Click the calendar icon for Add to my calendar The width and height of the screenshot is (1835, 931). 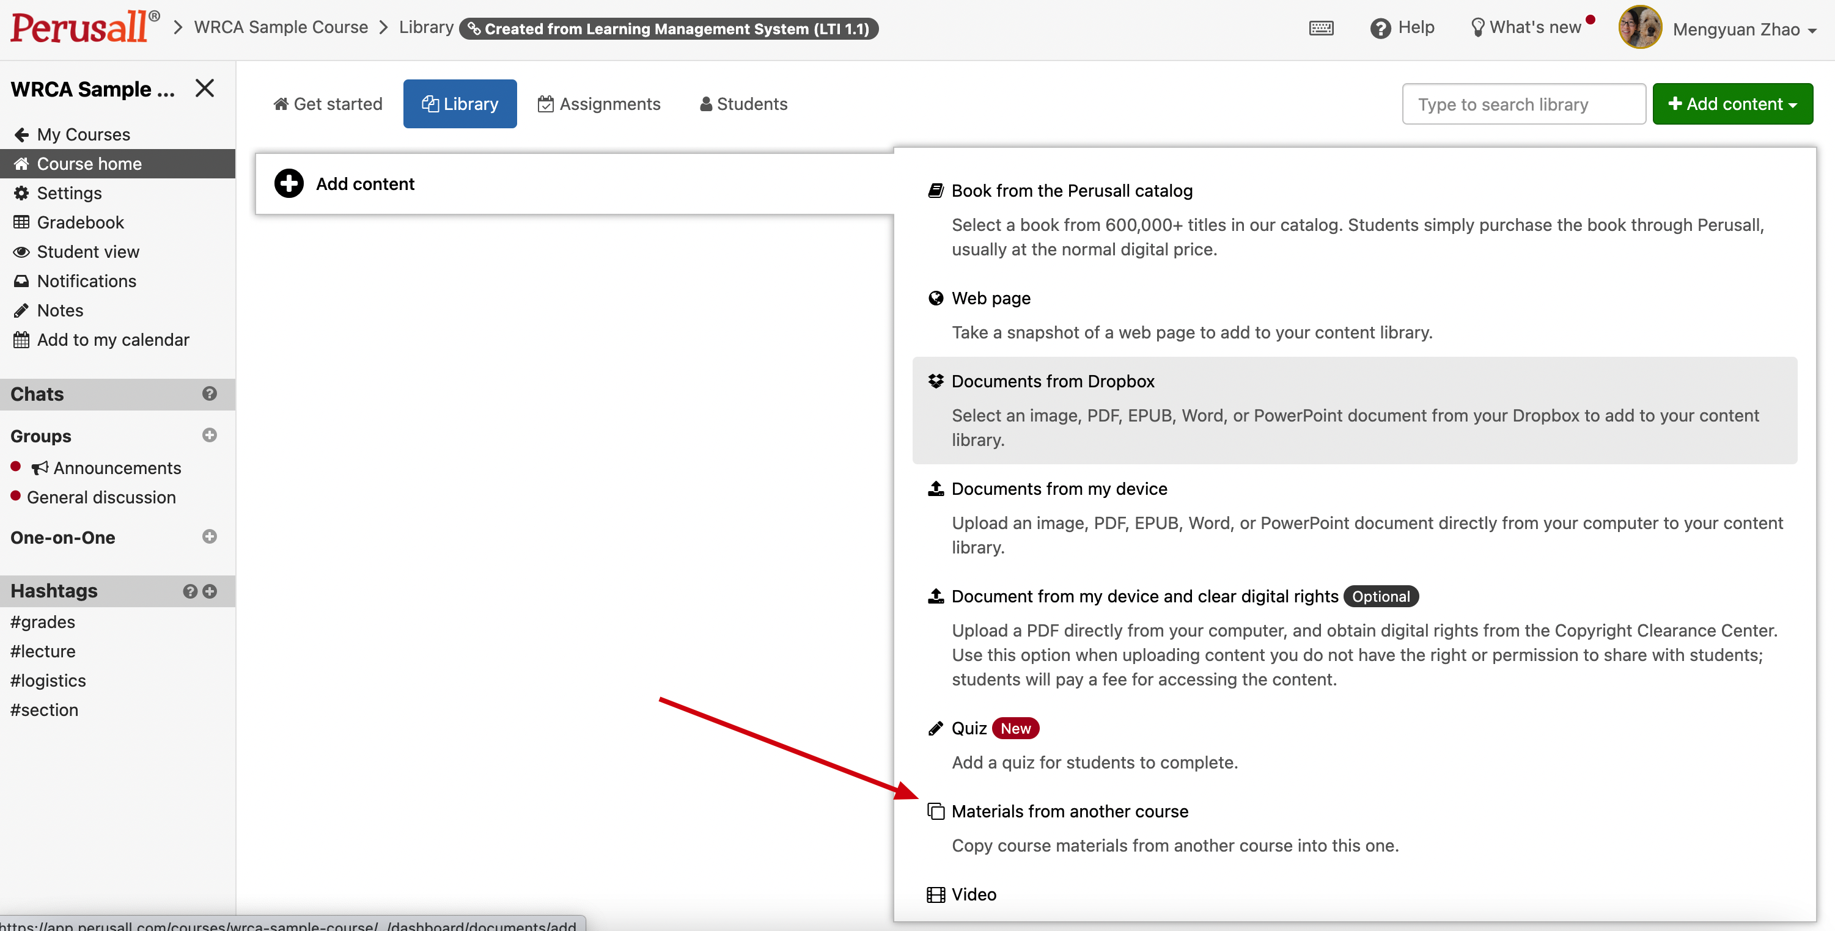click(21, 340)
